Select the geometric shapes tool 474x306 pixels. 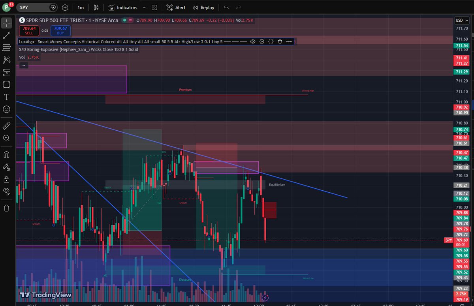6,84
